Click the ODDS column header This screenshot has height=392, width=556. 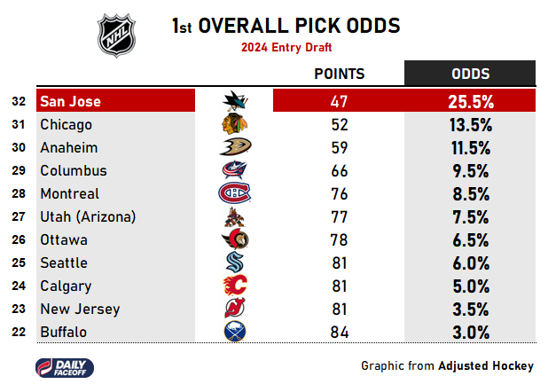pyautogui.click(x=470, y=74)
